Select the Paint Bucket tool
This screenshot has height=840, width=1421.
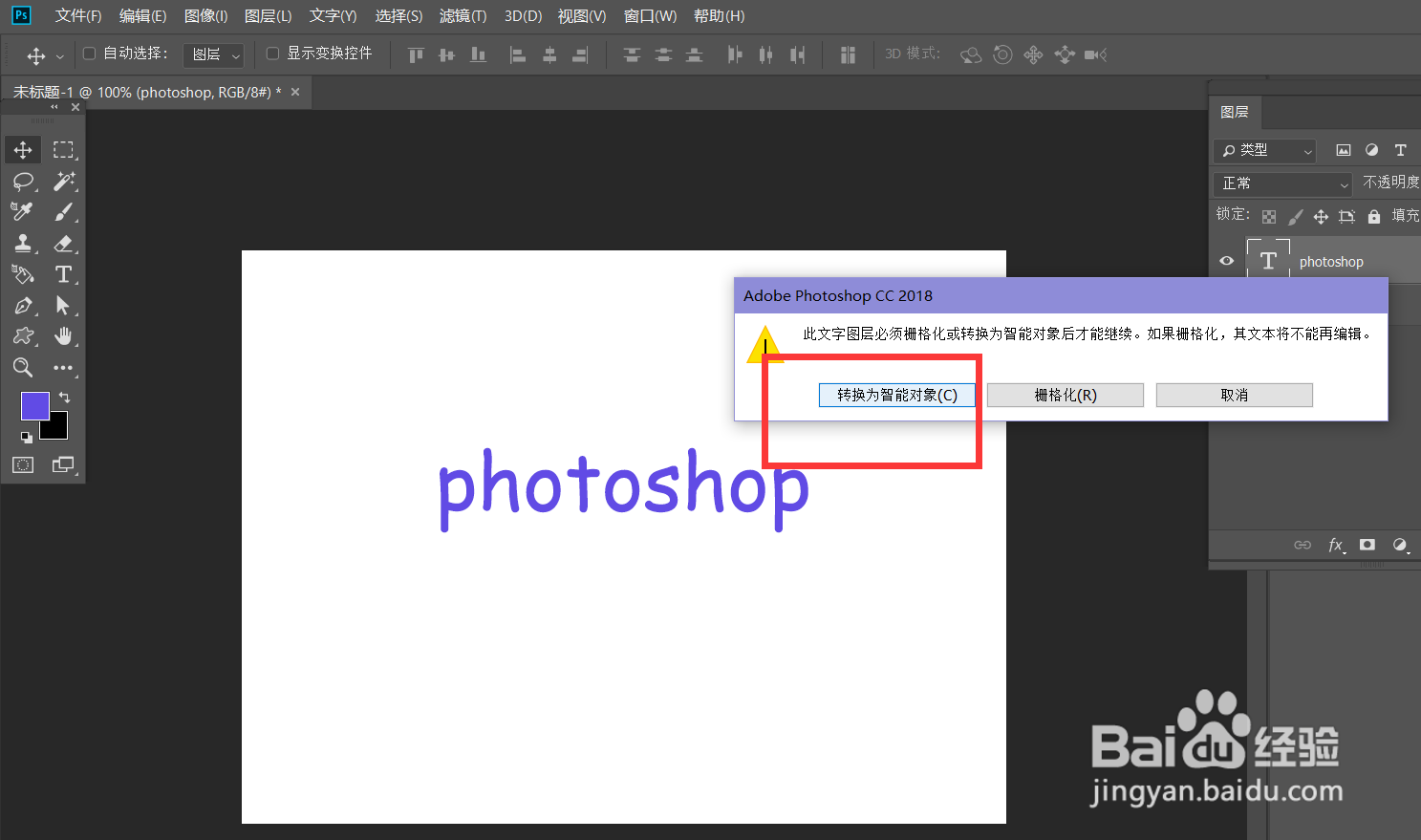[x=23, y=274]
